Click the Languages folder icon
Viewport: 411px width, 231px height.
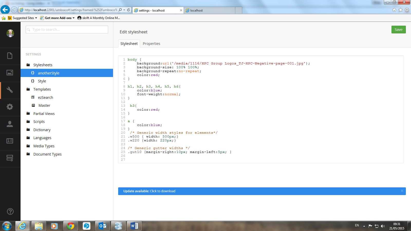tap(28, 138)
